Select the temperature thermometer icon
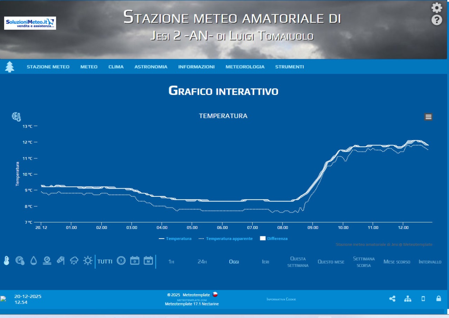 (x=6, y=261)
